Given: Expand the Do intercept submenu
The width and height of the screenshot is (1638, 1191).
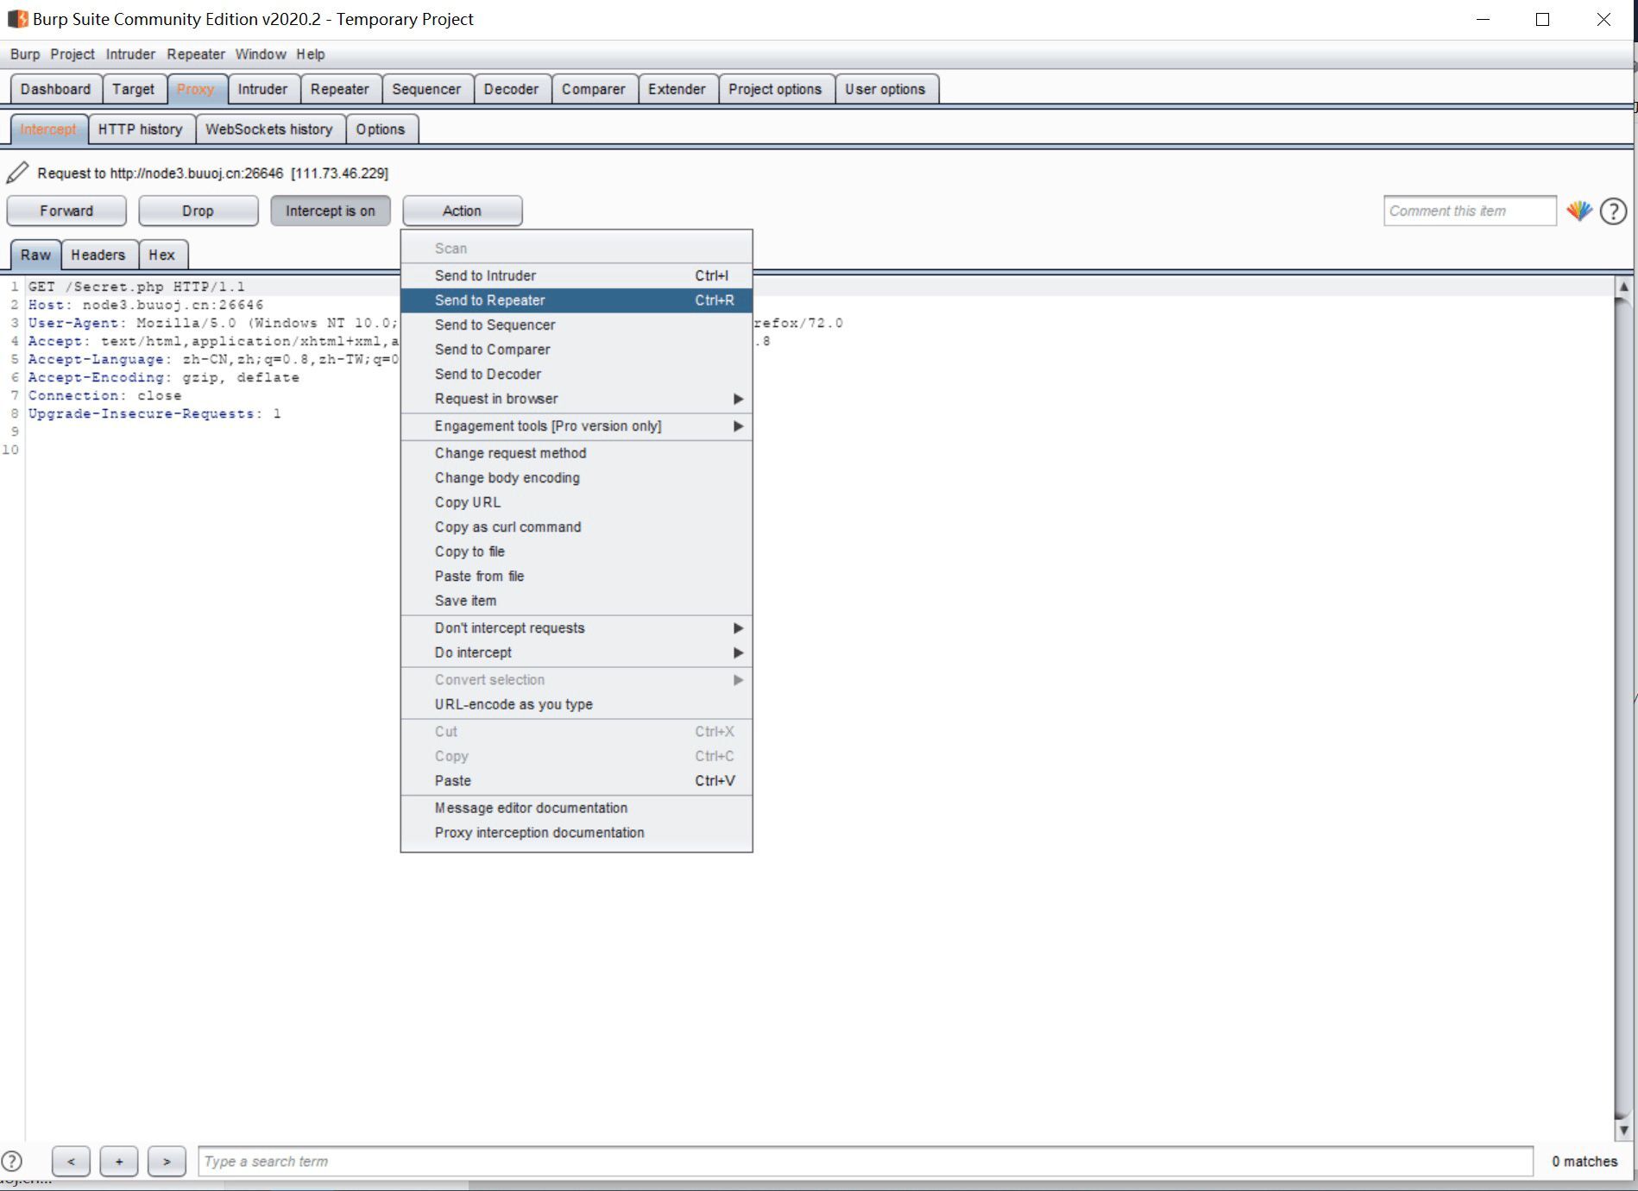Looking at the screenshot, I should click(x=576, y=652).
